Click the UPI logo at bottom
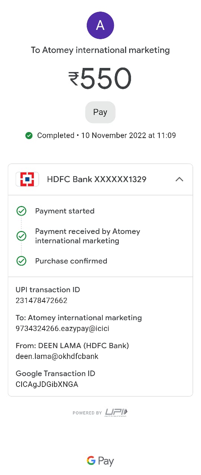This screenshot has height=475, width=201. click(x=116, y=412)
